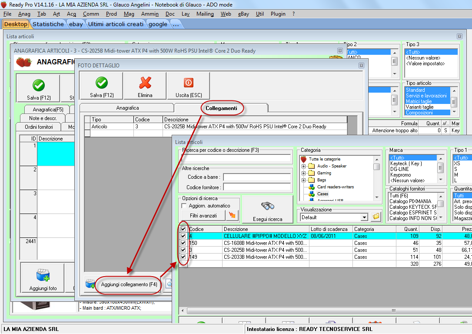Viewport: 472px width, 334px height.
Task: Click the Cases category icon
Action: pos(312,194)
